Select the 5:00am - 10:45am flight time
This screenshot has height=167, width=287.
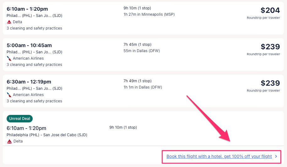29,45
